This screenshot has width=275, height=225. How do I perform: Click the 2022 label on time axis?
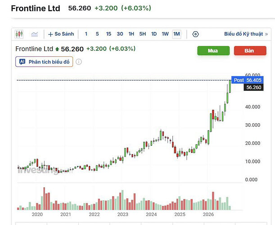point(94,214)
